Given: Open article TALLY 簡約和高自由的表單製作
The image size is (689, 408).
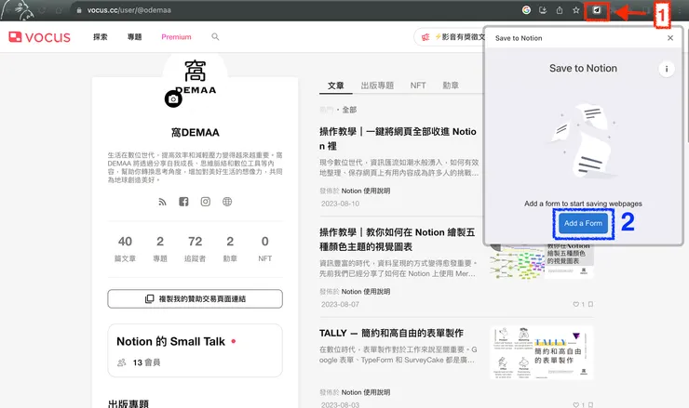Looking at the screenshot, I should (x=391, y=334).
